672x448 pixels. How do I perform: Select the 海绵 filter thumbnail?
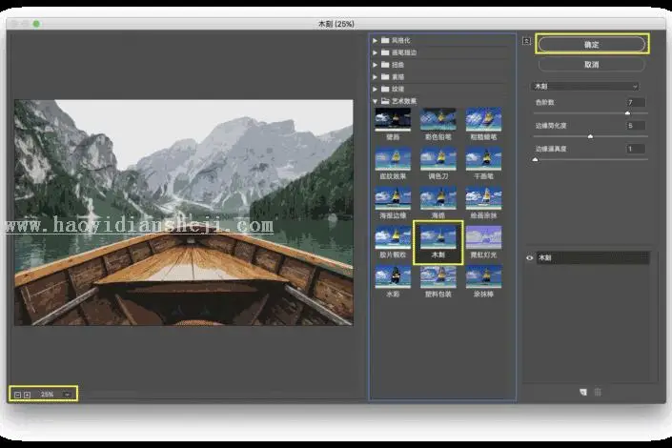(438, 198)
